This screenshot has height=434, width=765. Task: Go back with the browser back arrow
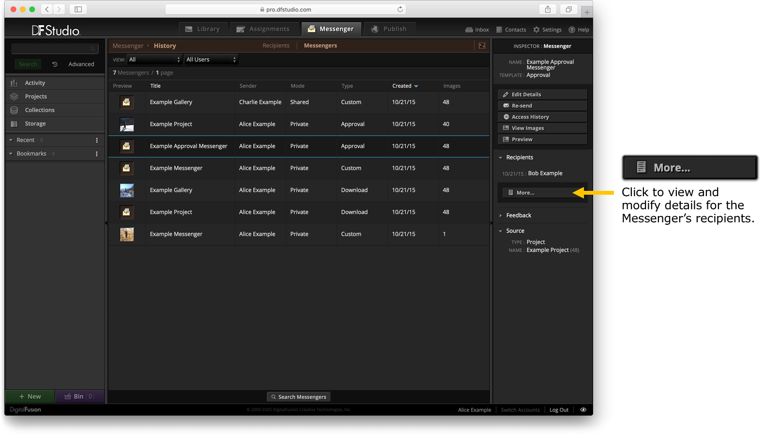47,9
